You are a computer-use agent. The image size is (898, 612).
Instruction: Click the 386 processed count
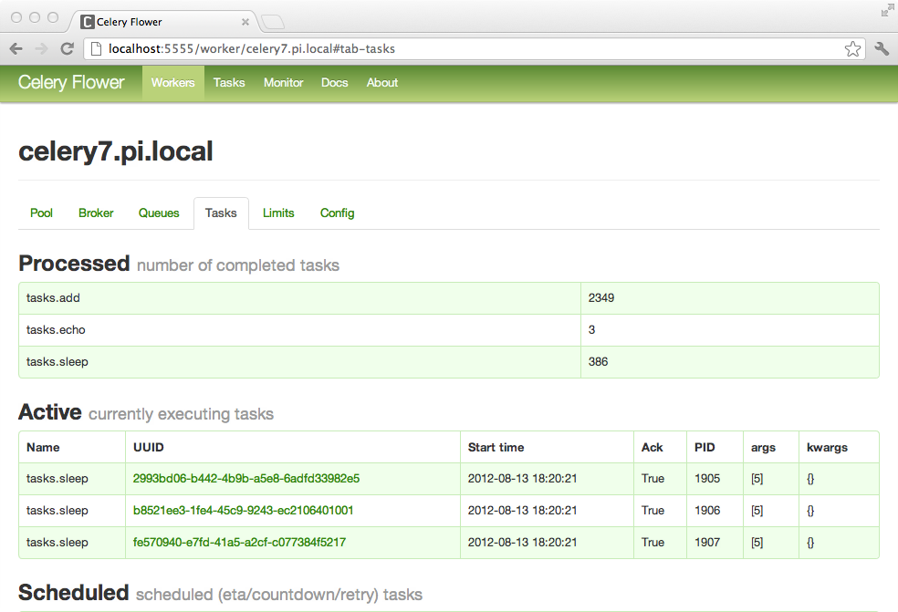click(598, 362)
